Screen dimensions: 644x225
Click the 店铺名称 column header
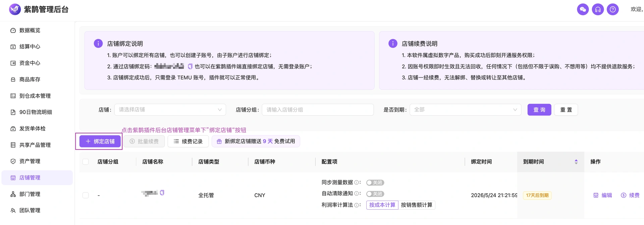(153, 162)
